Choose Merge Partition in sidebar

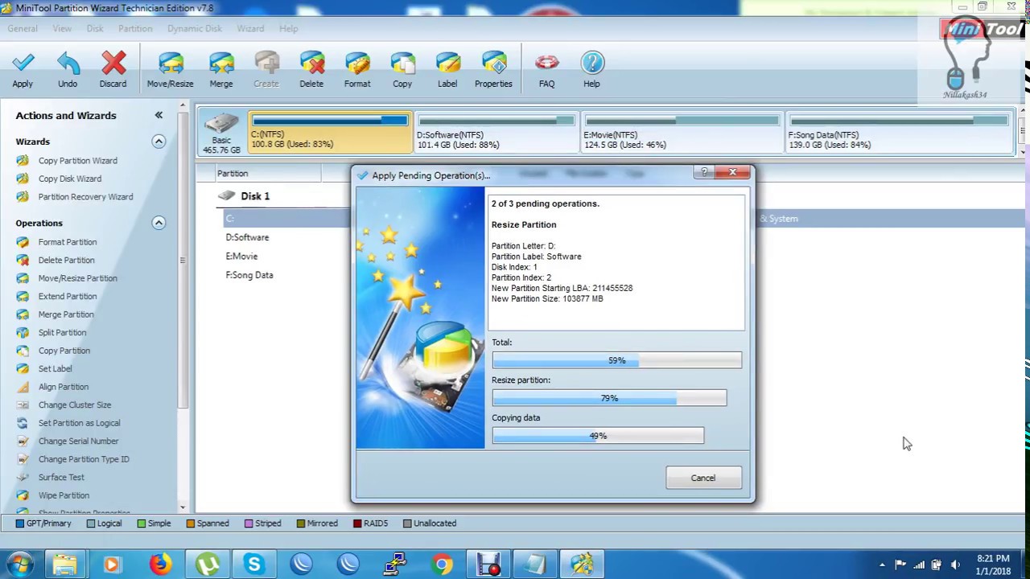click(x=66, y=314)
